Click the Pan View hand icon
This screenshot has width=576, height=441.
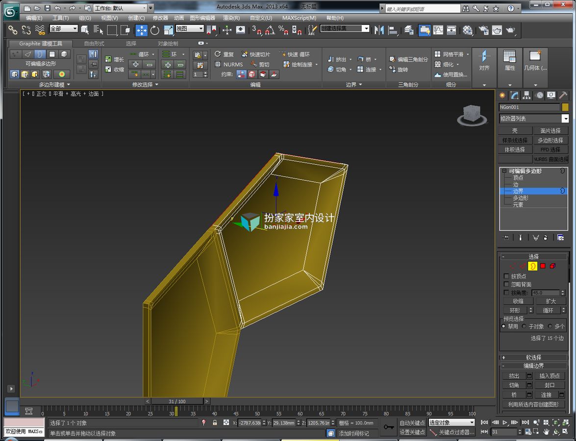[x=546, y=432]
